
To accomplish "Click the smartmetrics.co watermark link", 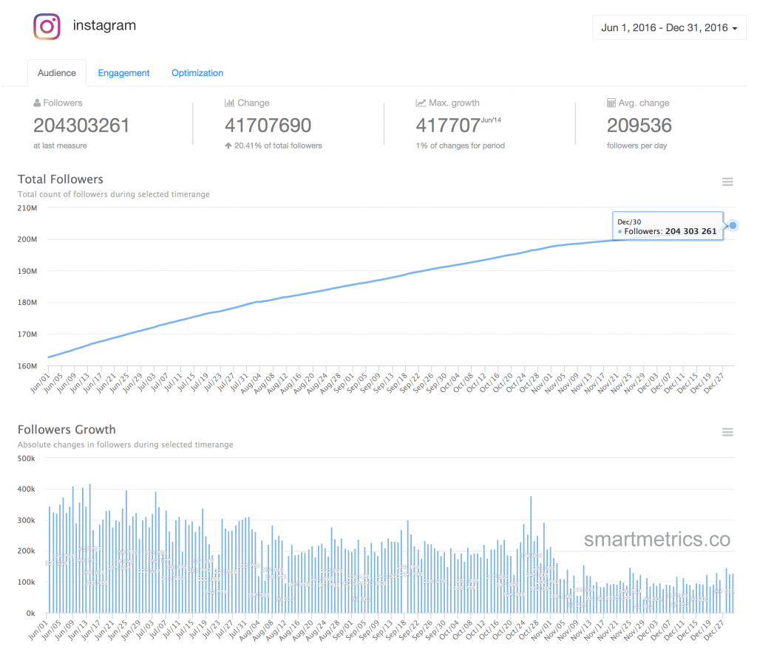I will pyautogui.click(x=656, y=539).
